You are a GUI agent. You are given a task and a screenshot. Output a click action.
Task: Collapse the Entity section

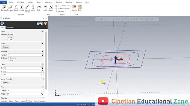pyautogui.click(x=42, y=31)
